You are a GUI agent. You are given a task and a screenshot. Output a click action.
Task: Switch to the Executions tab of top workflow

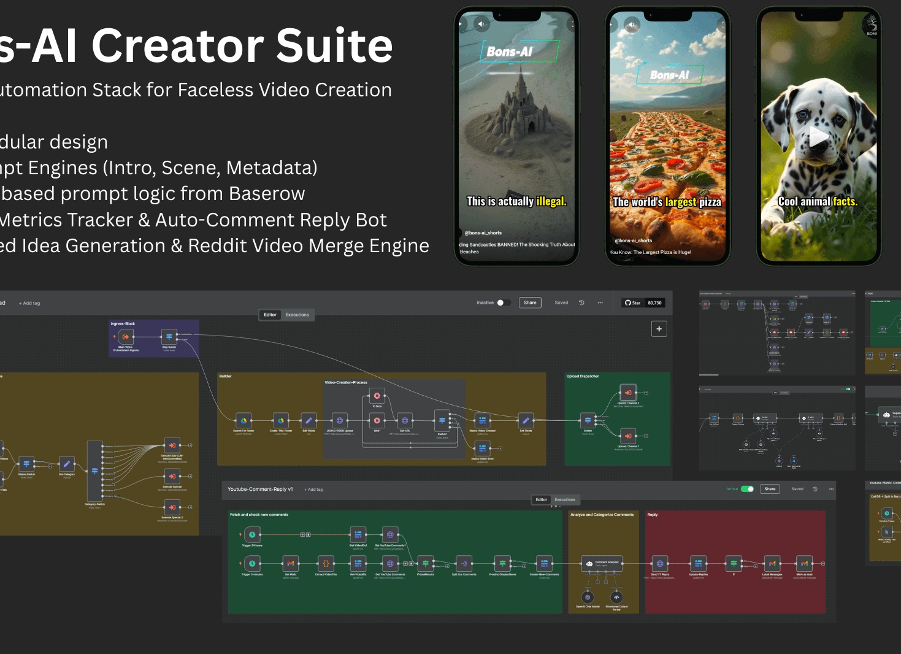click(x=297, y=315)
